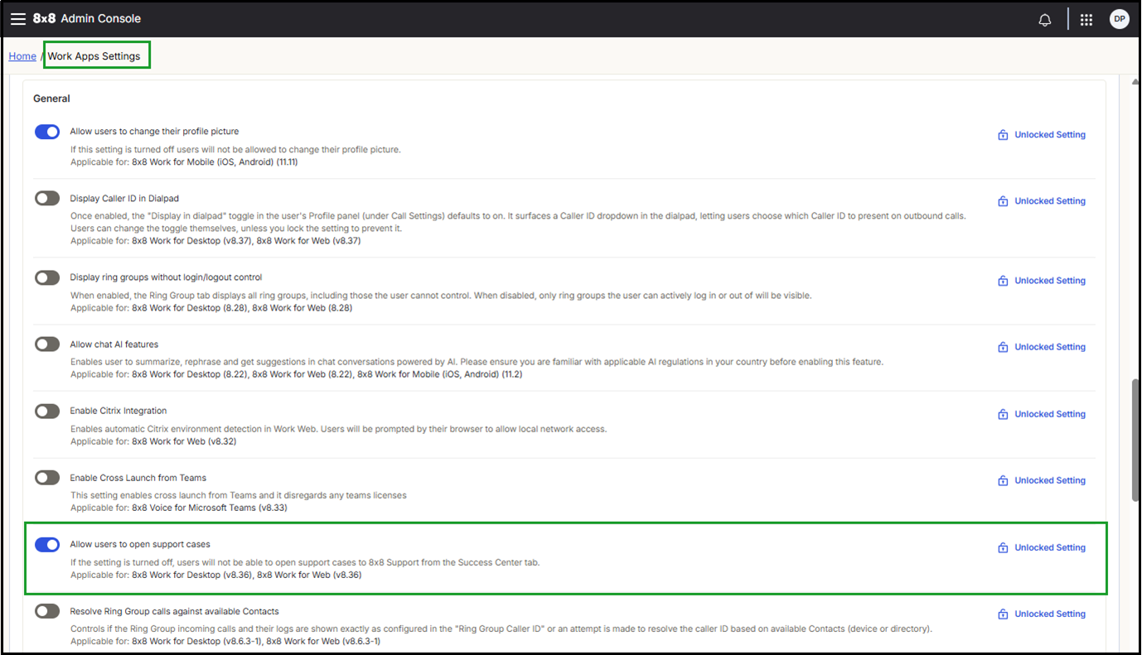Click the Admin Console title text

tap(101, 19)
